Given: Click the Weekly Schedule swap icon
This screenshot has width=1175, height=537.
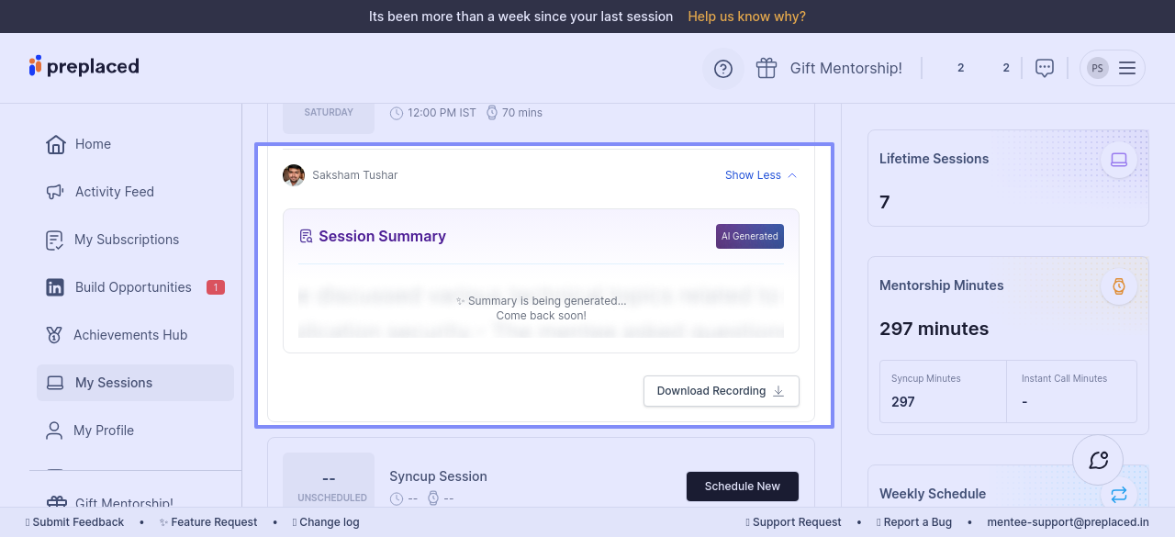Looking at the screenshot, I should coord(1118,495).
